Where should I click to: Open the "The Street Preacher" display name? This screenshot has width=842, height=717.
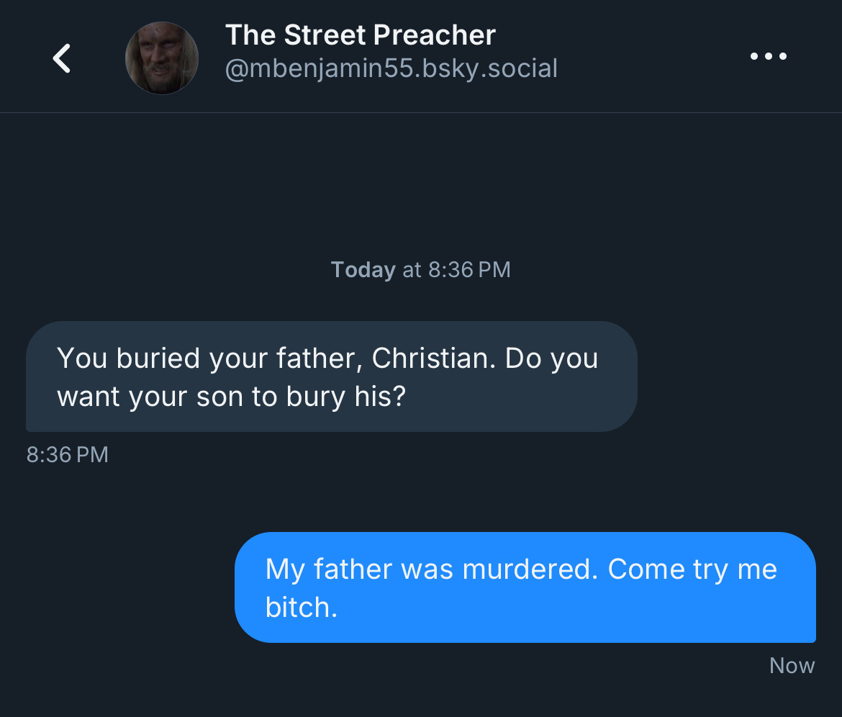361,35
